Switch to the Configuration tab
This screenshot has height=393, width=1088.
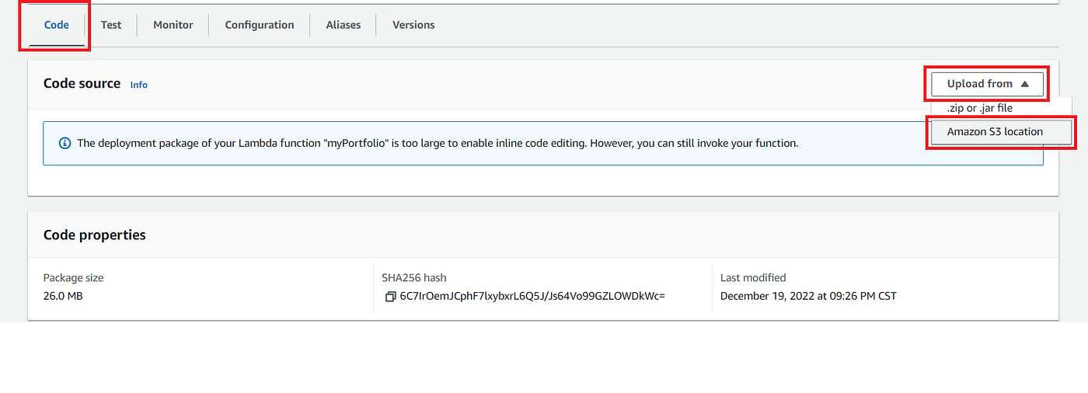click(260, 25)
